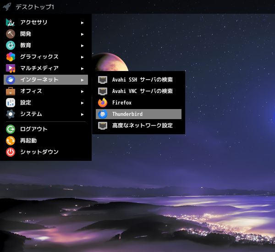Choose シャットダウン from the menu
The height and width of the screenshot is (252, 275).
(46, 152)
